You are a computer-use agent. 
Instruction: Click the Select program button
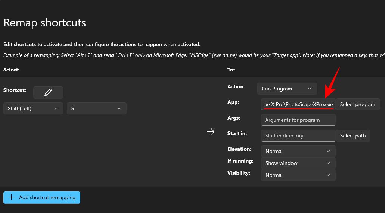357,104
